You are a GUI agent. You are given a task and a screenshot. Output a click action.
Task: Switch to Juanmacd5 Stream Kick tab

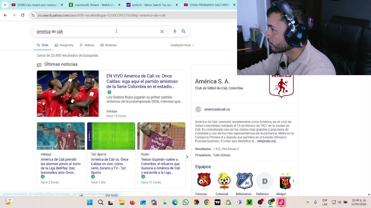(95, 5)
